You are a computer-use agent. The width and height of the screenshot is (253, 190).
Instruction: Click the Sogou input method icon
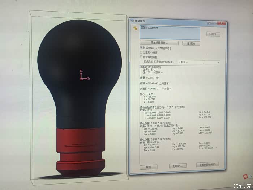[x=245, y=177]
